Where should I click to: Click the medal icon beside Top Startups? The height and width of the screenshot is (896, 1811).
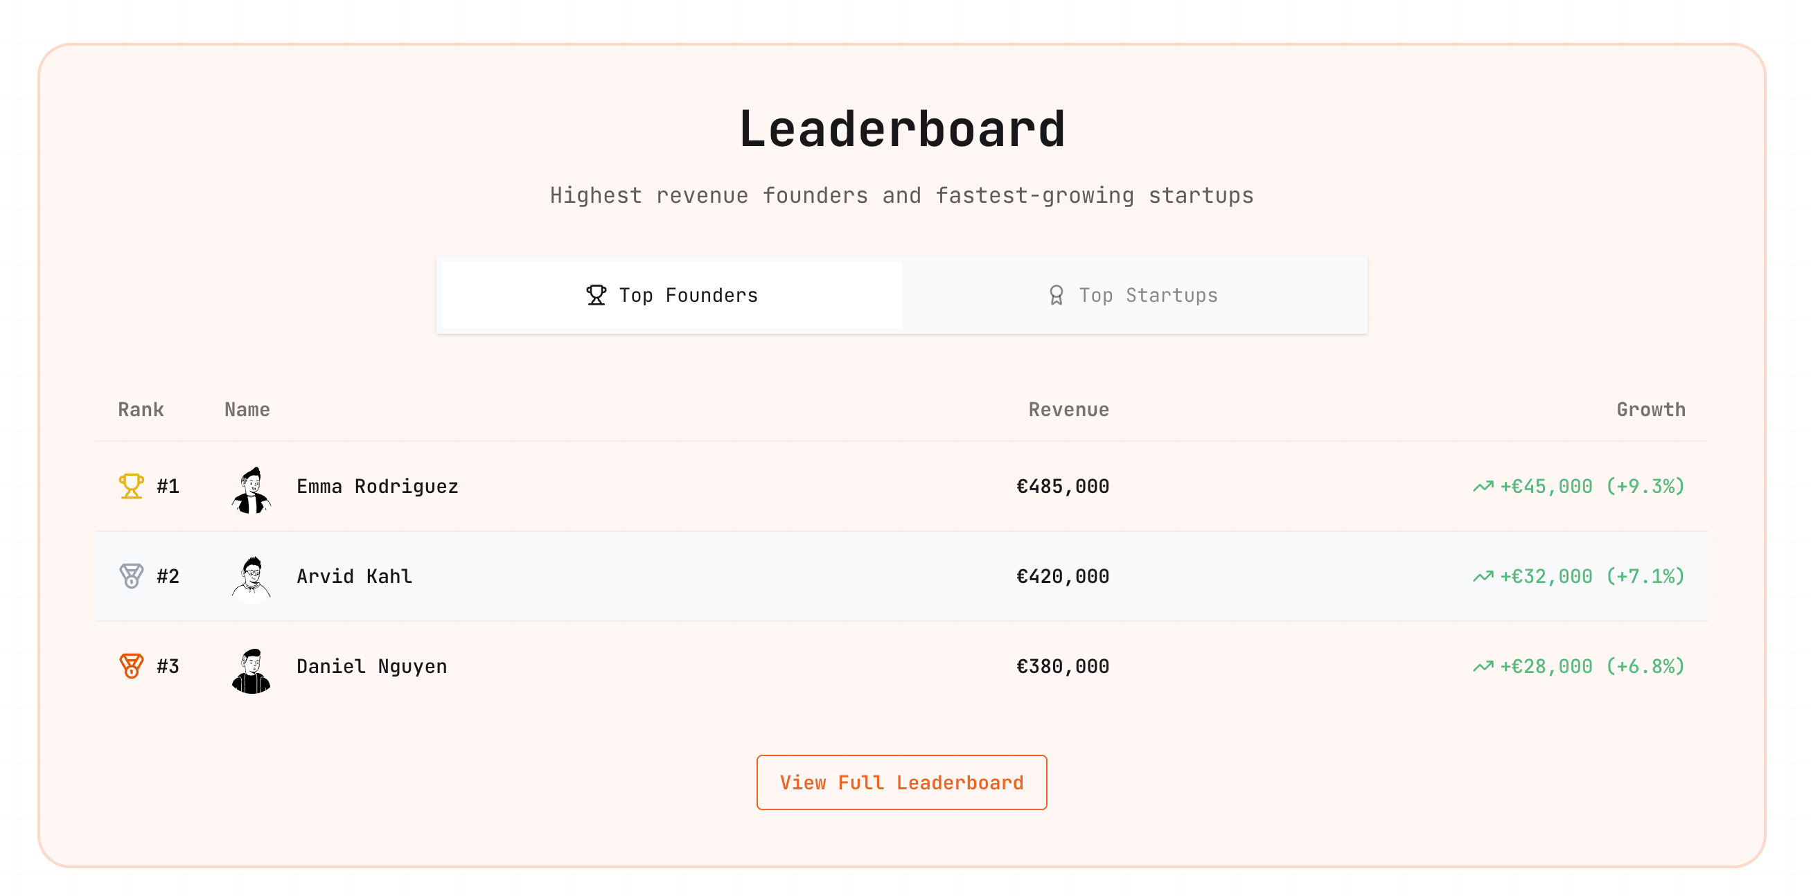tap(1054, 294)
